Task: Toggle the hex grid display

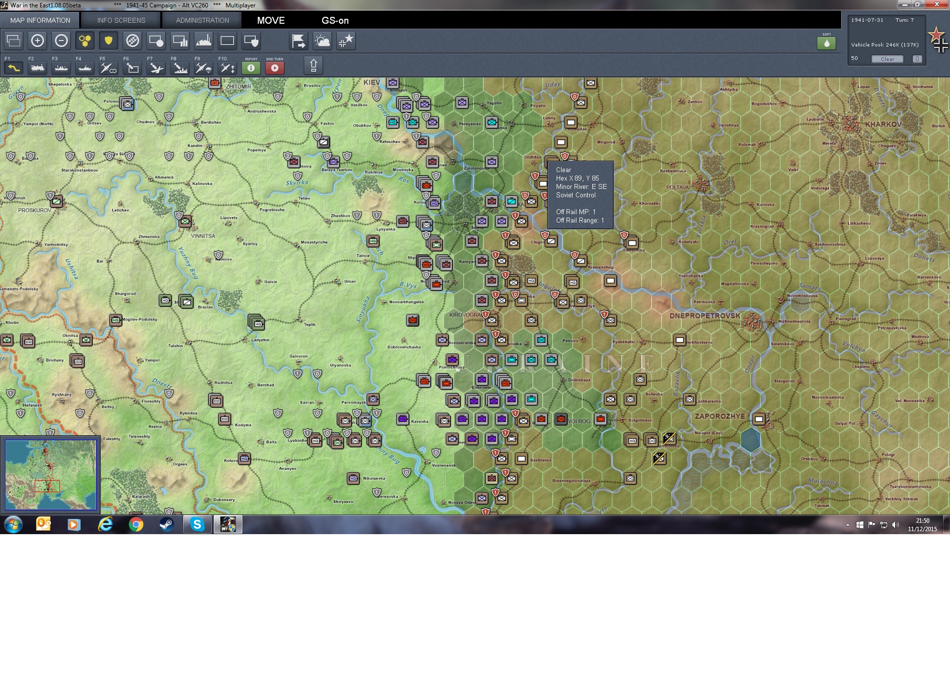Action: tap(85, 41)
